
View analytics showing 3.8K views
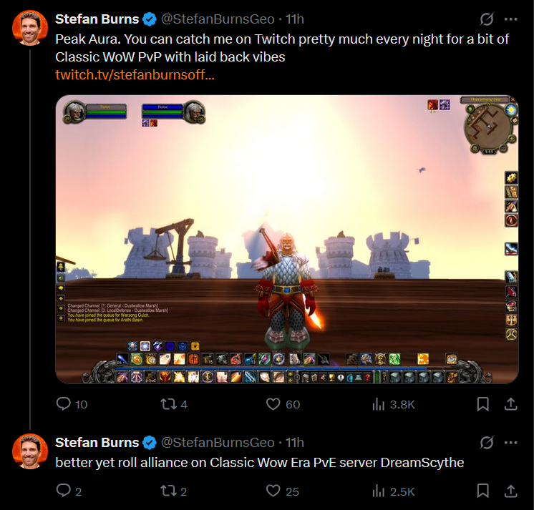394,404
